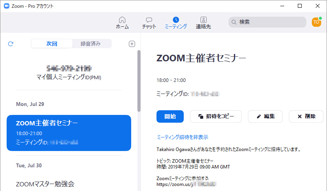
Task: Collapse invitation via ミーティング招待を非表示 link
Action: click(182, 137)
